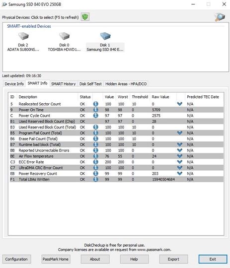Select the SMART Info tab
Viewport: 230px width, 268px height.
[37, 83]
